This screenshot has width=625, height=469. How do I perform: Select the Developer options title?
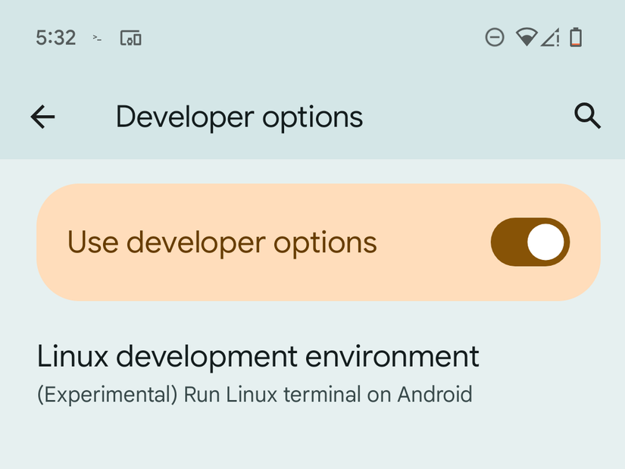click(239, 117)
